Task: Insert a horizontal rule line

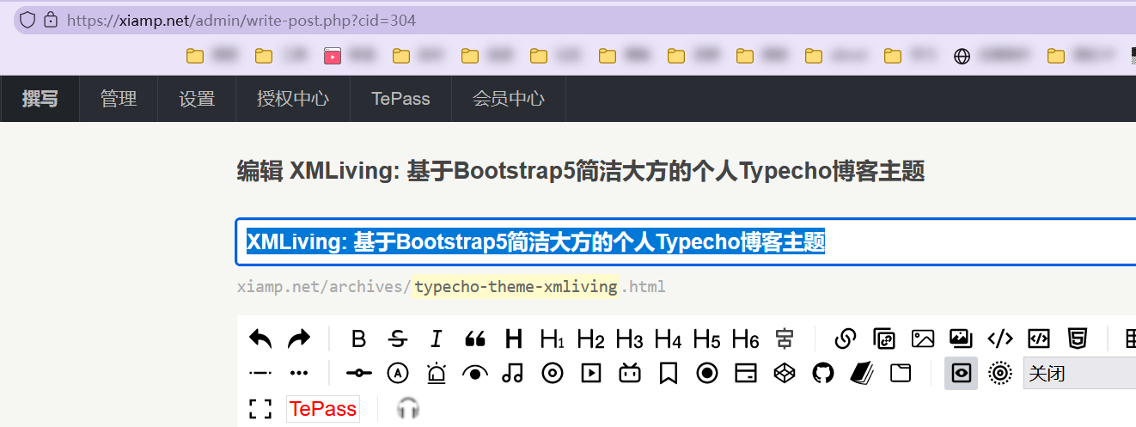Action: [x=260, y=373]
